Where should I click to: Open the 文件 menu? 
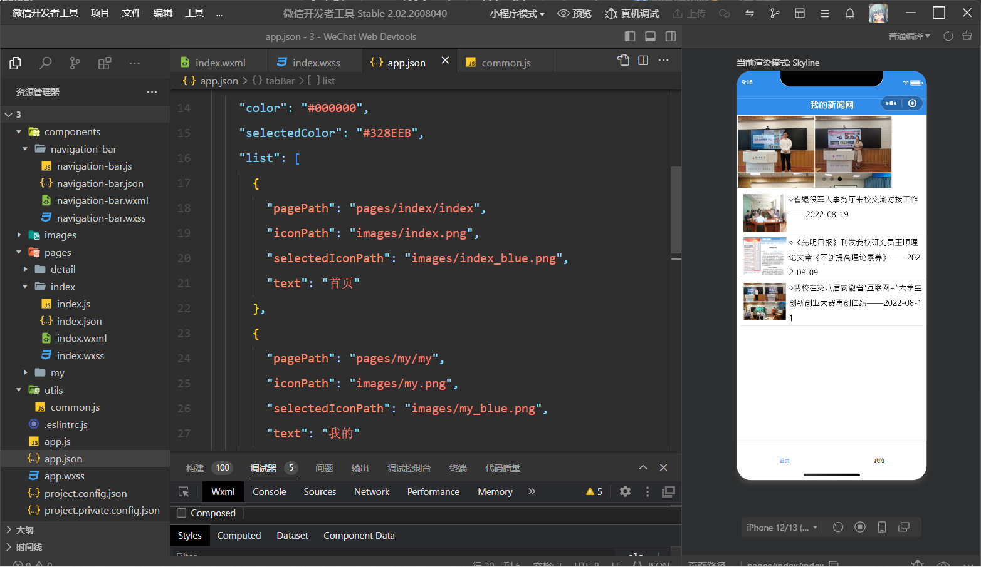(x=132, y=13)
